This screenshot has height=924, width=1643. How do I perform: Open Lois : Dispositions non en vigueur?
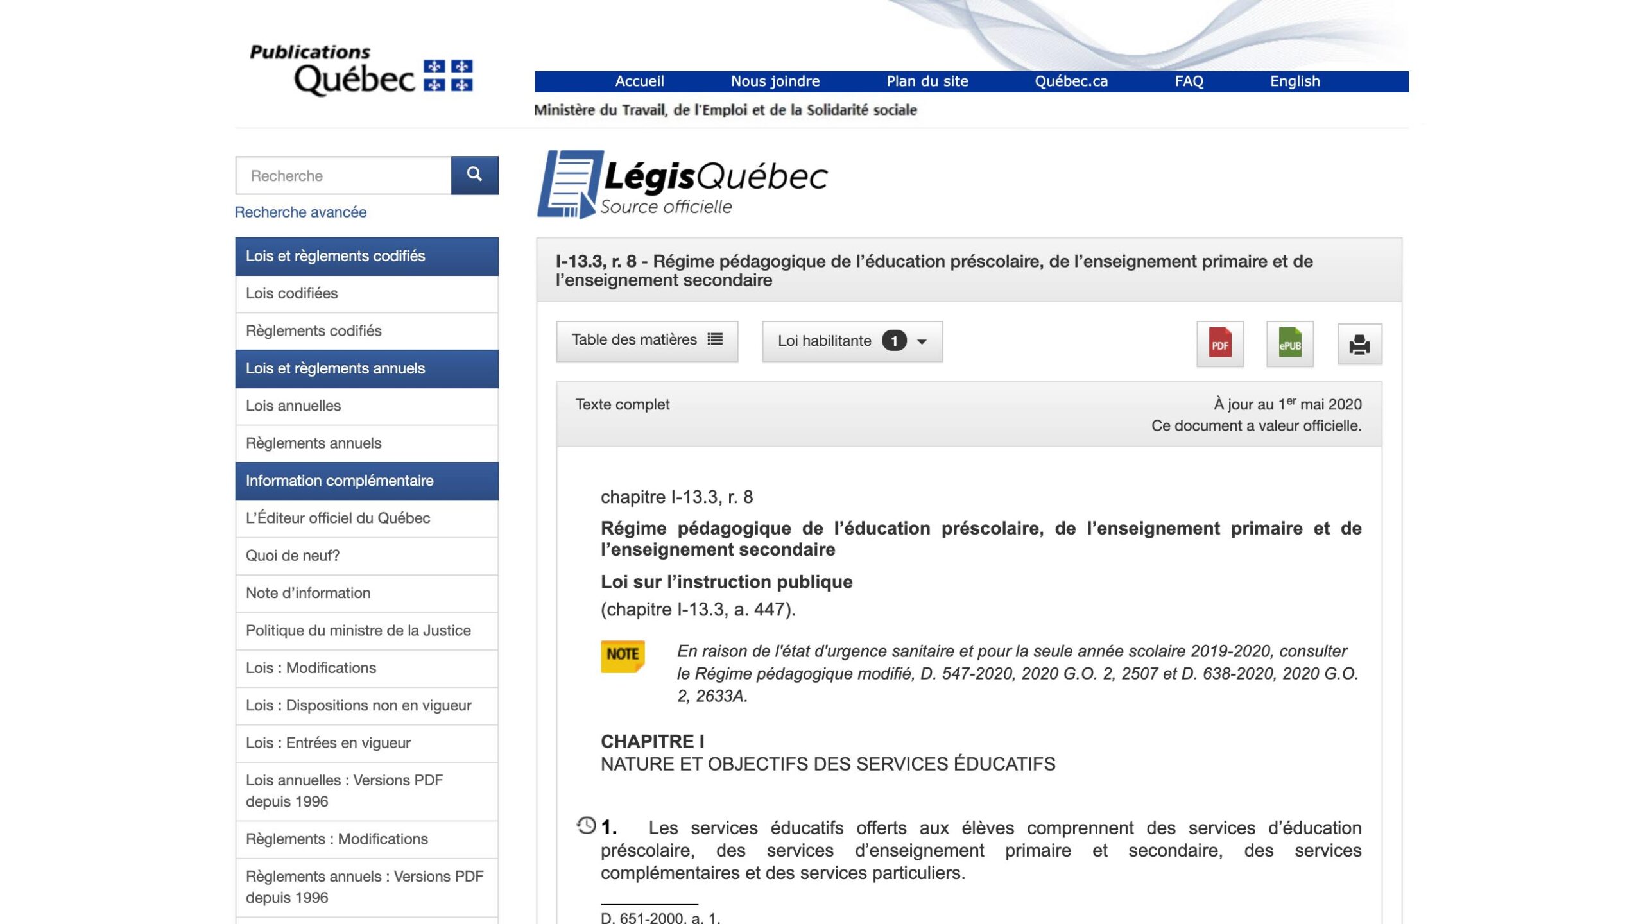coord(366,706)
